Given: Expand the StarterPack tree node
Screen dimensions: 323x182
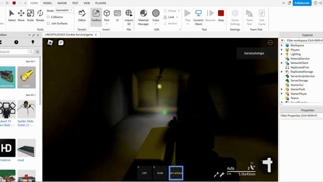Looking at the screenshot, I should 282,89.
